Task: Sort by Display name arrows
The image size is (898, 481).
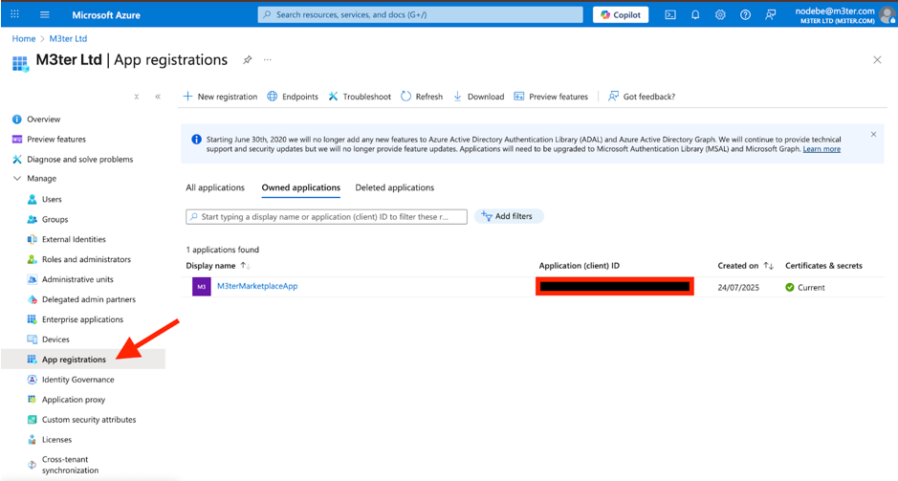Action: pos(245,266)
